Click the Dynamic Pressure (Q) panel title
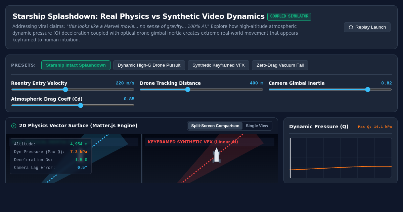 [x=319, y=127]
